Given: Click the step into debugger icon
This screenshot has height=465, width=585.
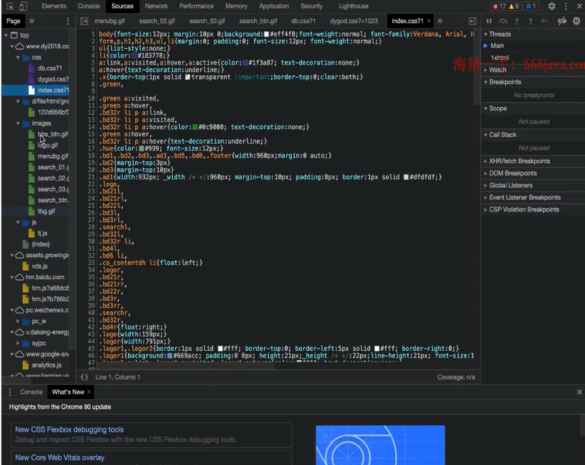Looking at the screenshot, I should [517, 21].
